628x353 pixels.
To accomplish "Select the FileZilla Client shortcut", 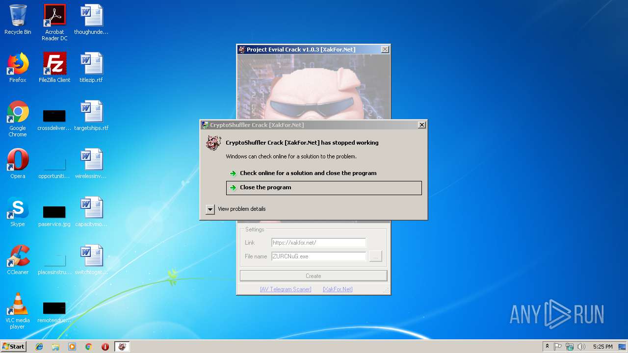I will 54,68.
